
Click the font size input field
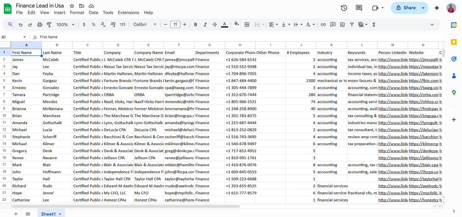tap(175, 25)
